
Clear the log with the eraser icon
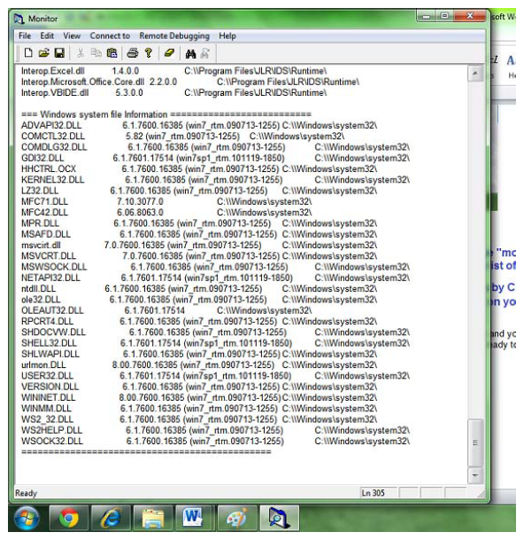tap(170, 53)
